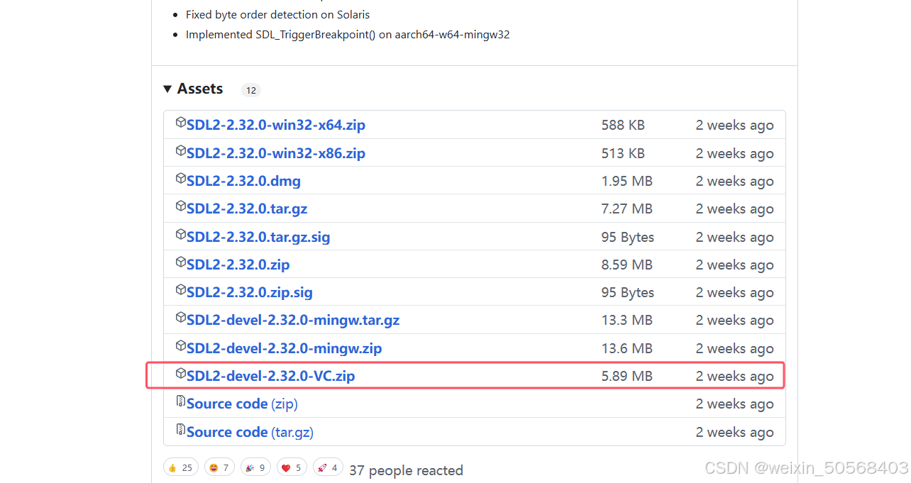911x483 pixels.
Task: Download SDL2-2.32.0.dmg file
Action: tap(243, 181)
